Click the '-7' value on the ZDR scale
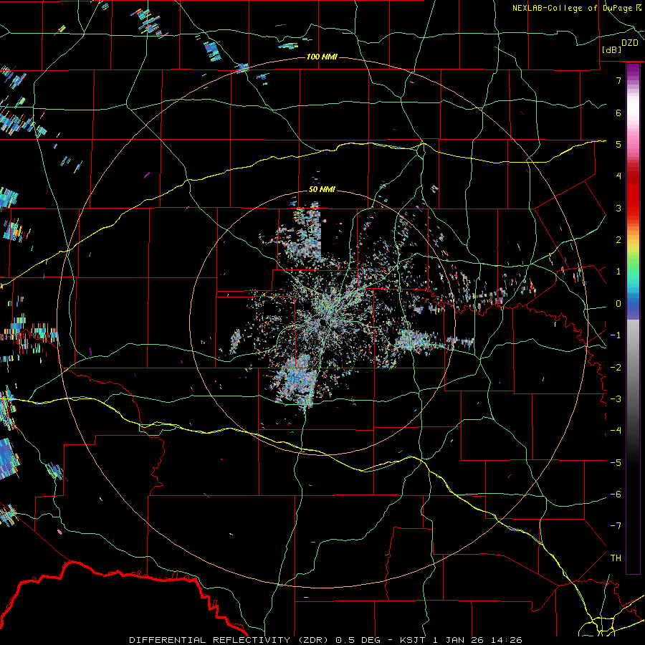The width and height of the screenshot is (645, 645). click(x=616, y=526)
